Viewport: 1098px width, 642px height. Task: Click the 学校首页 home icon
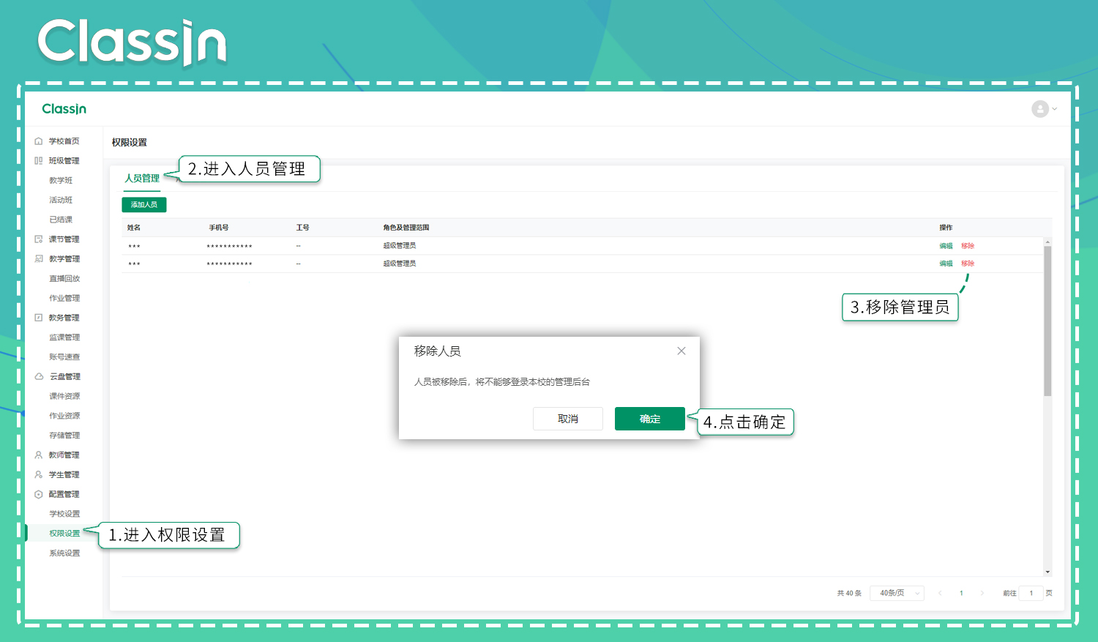pos(39,141)
